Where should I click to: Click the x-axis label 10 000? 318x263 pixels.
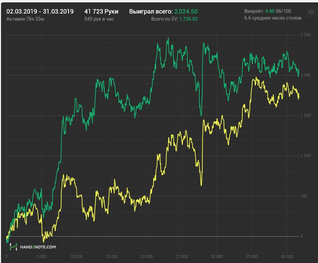[76, 257]
